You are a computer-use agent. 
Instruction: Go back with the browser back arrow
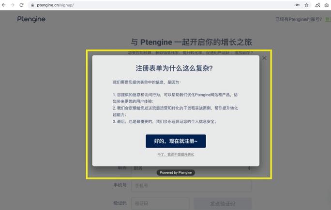[3, 5]
